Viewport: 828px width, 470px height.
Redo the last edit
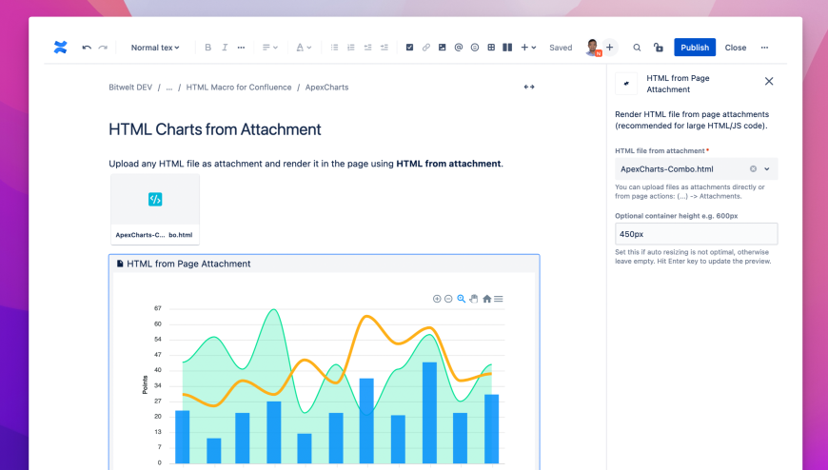(103, 48)
